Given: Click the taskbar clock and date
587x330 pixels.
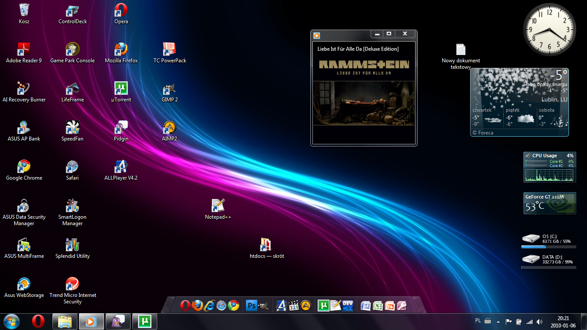Looking at the screenshot, I should point(563,321).
